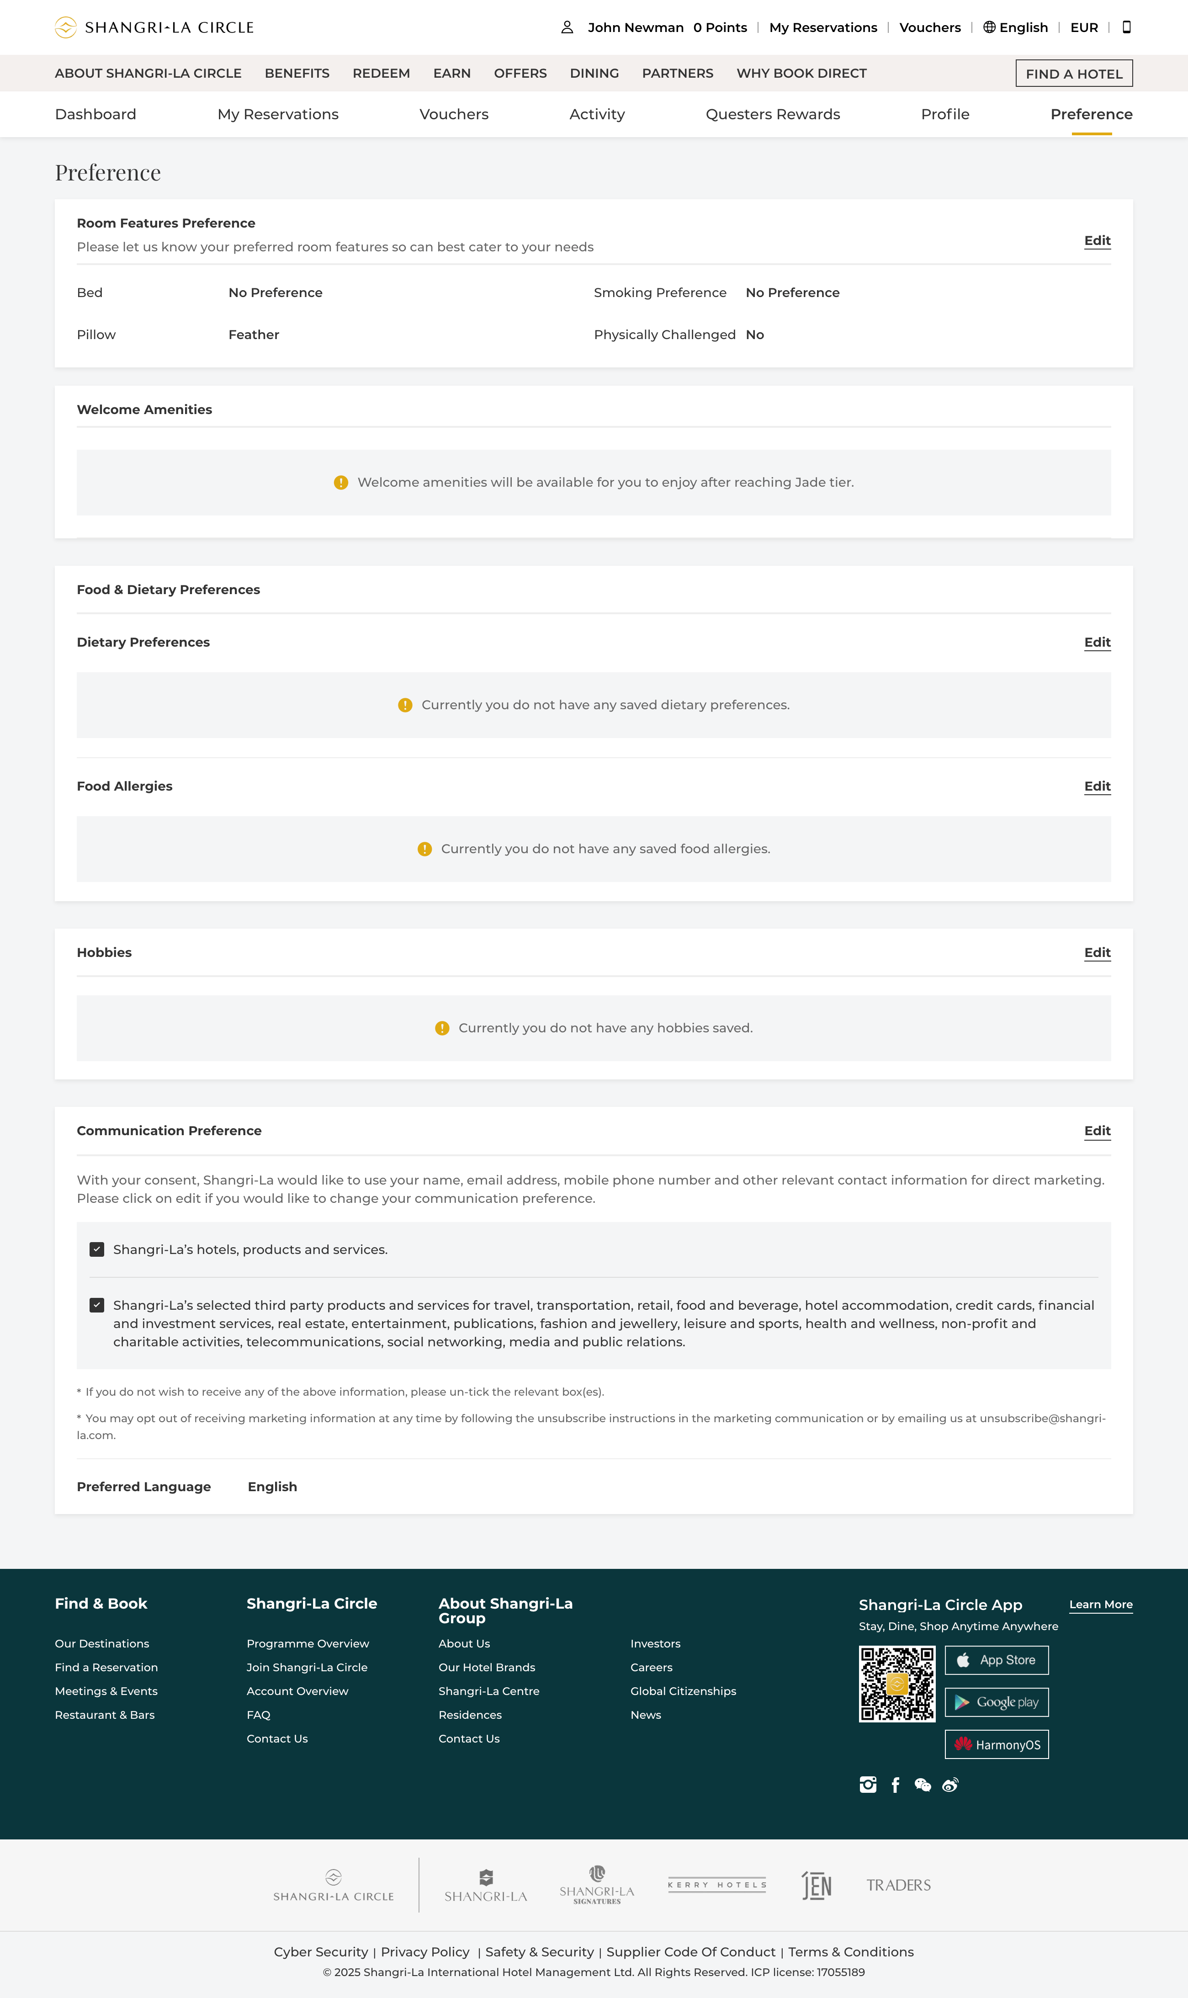Open the Instagram social icon

[868, 1784]
